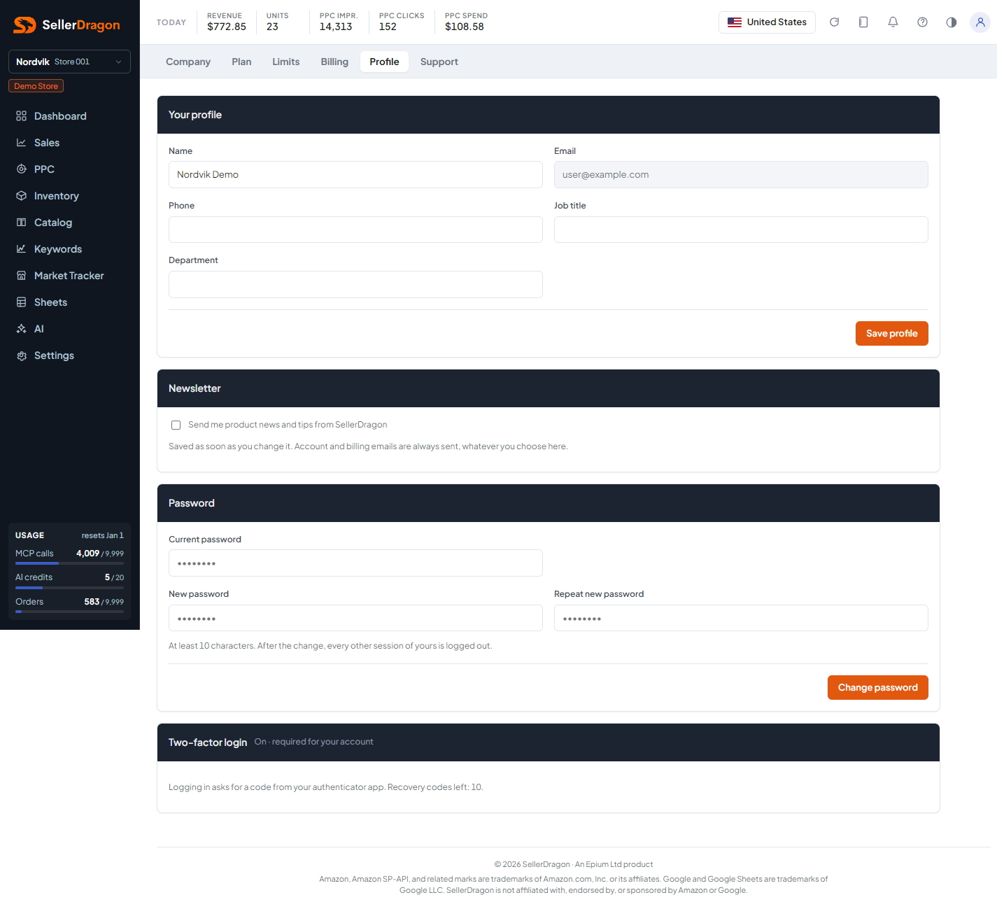997x916 pixels.
Task: Click the MCP calls usage bar
Action: 69,563
